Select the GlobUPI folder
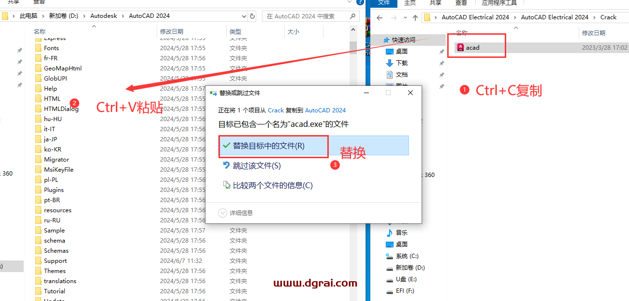The height and width of the screenshot is (301, 629). click(51, 79)
